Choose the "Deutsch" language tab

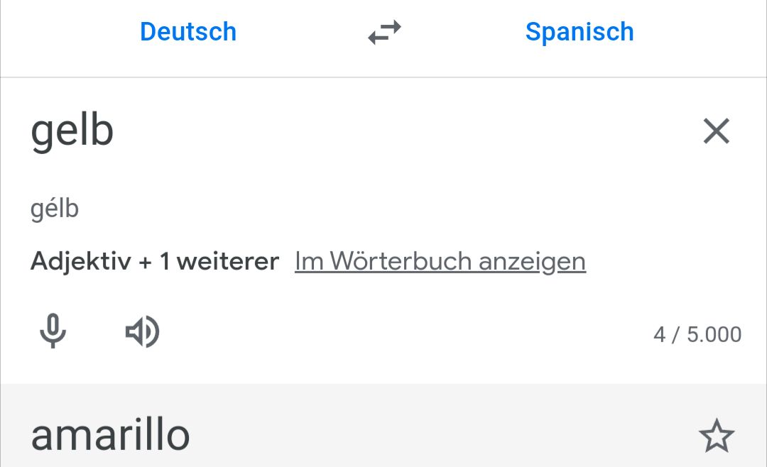click(x=188, y=32)
